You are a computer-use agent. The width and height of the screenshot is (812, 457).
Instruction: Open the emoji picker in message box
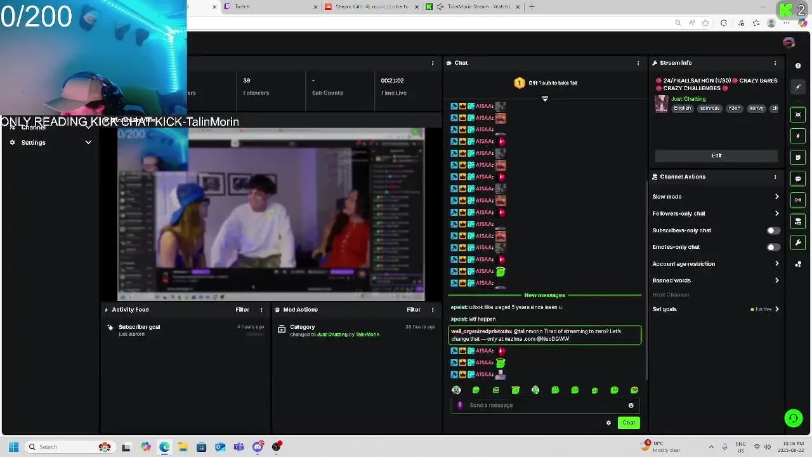tap(631, 405)
